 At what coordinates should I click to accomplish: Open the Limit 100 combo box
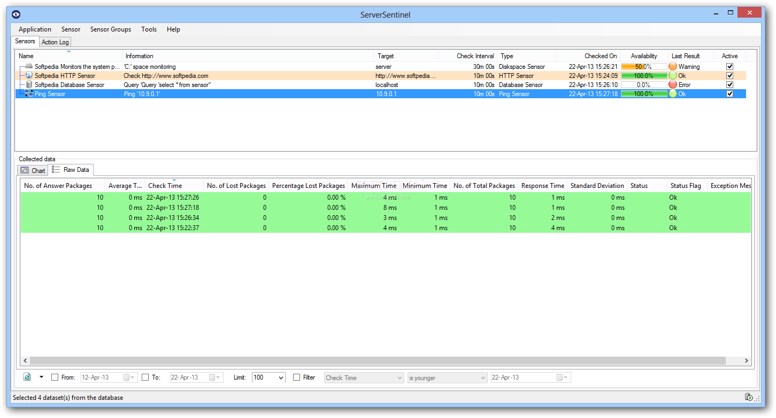coord(268,377)
